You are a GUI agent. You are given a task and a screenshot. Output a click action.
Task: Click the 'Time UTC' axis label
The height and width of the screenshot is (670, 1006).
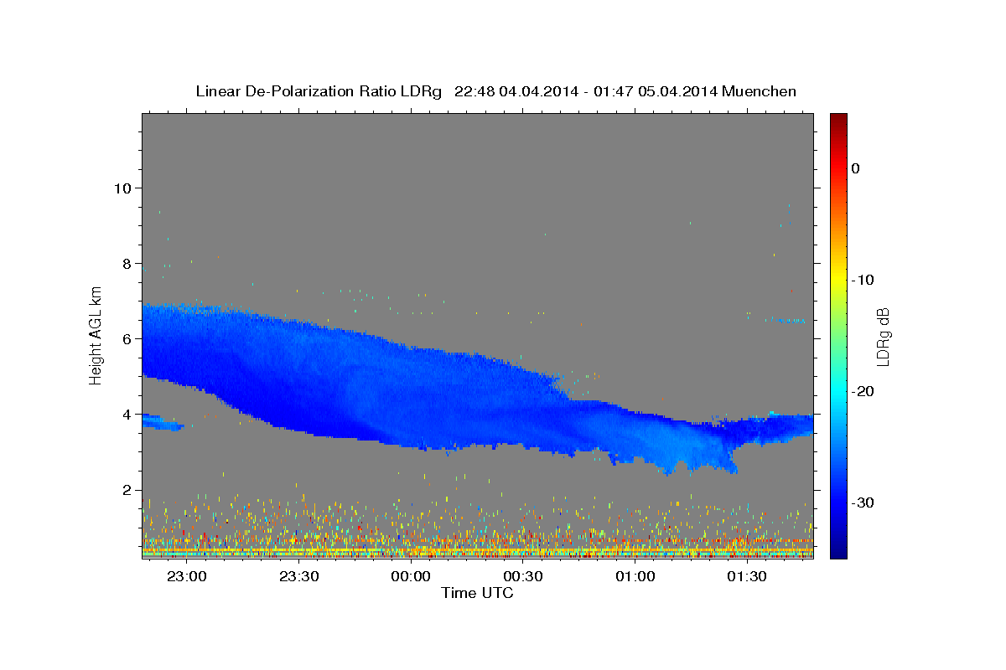pos(477,593)
